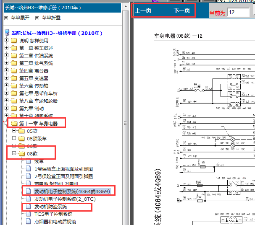Click the folder icon of 第九章 制动

point(14,109)
